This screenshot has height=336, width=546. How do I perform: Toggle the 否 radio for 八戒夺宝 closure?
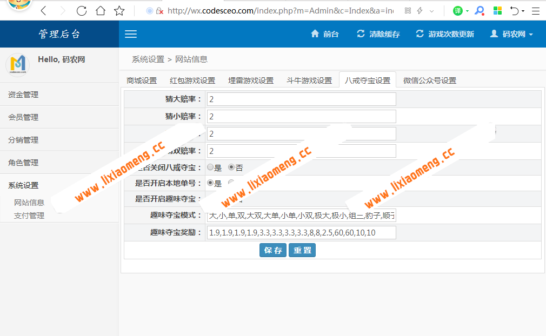coord(231,167)
